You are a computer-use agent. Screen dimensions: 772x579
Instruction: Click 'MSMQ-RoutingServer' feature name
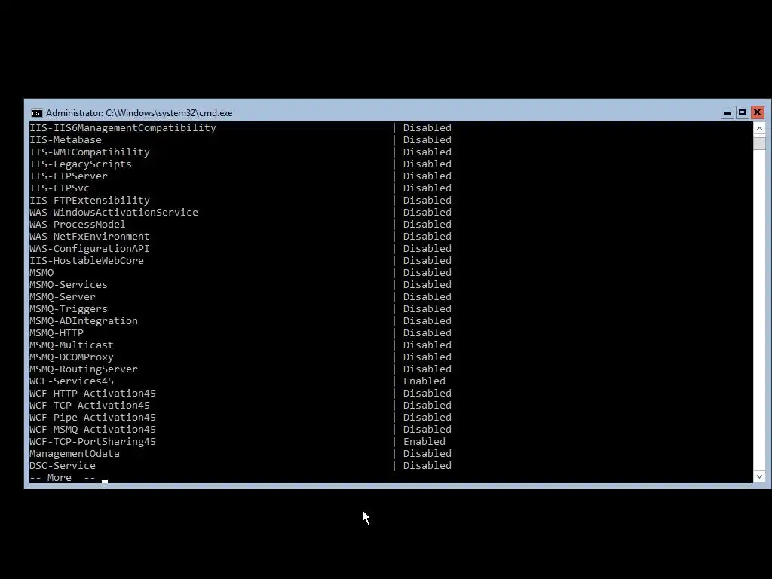(x=84, y=369)
